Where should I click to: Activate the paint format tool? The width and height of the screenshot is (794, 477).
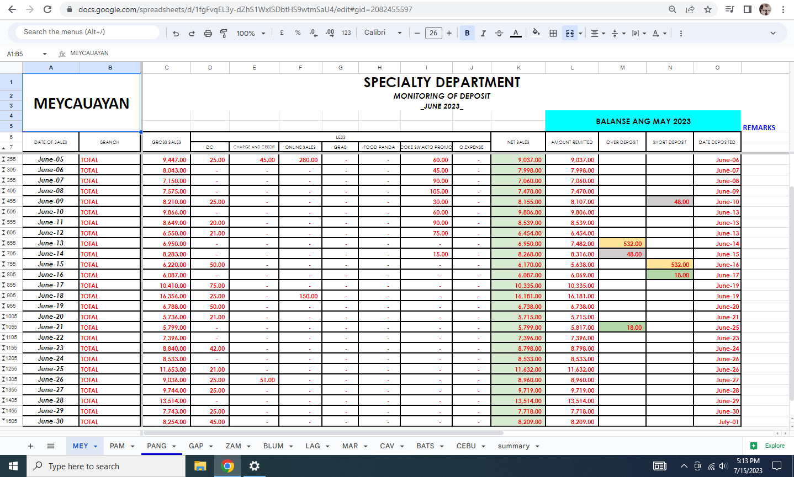224,33
